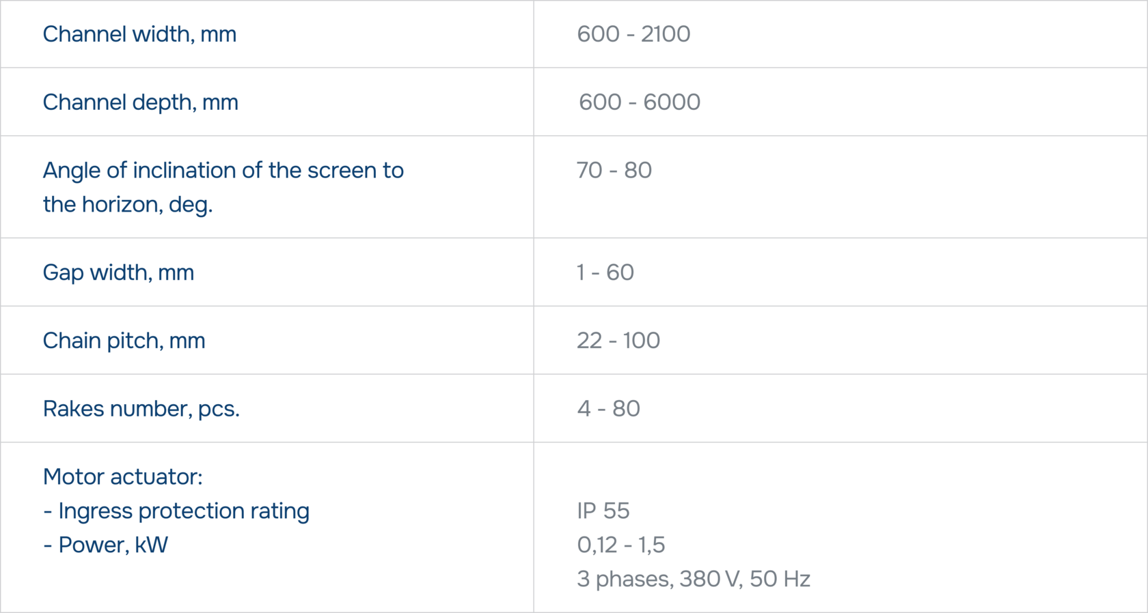Image resolution: width=1148 pixels, height=613 pixels.
Task: Select the 70 - 80 angle value
Action: (614, 170)
